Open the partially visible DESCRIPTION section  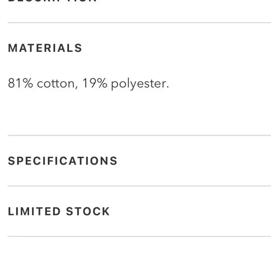point(52,1)
